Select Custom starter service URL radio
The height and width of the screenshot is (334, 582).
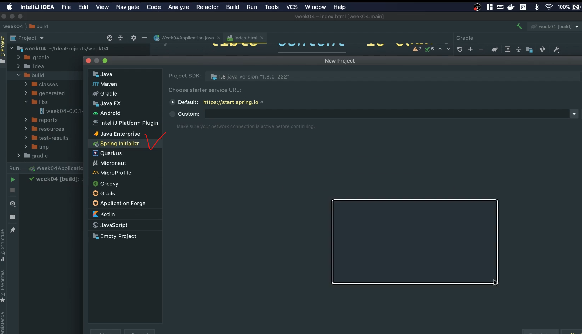(173, 114)
